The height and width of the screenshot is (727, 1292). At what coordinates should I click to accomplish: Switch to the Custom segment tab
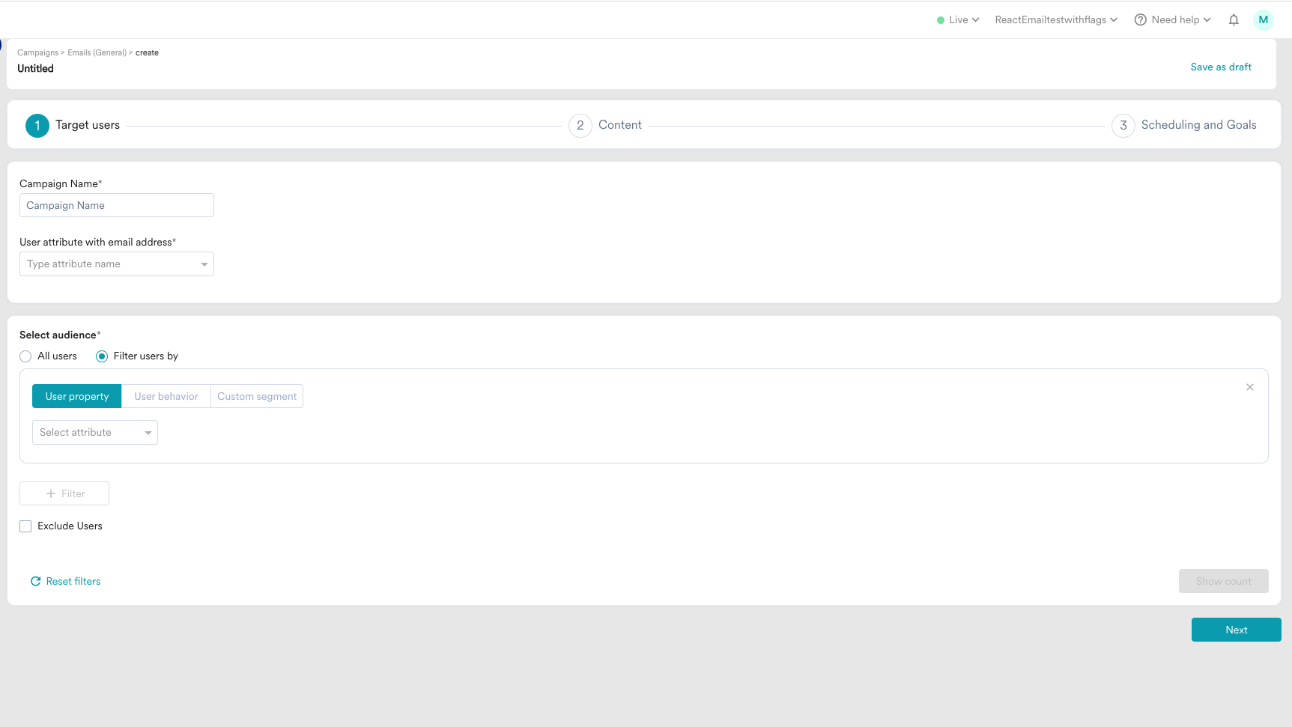(257, 396)
